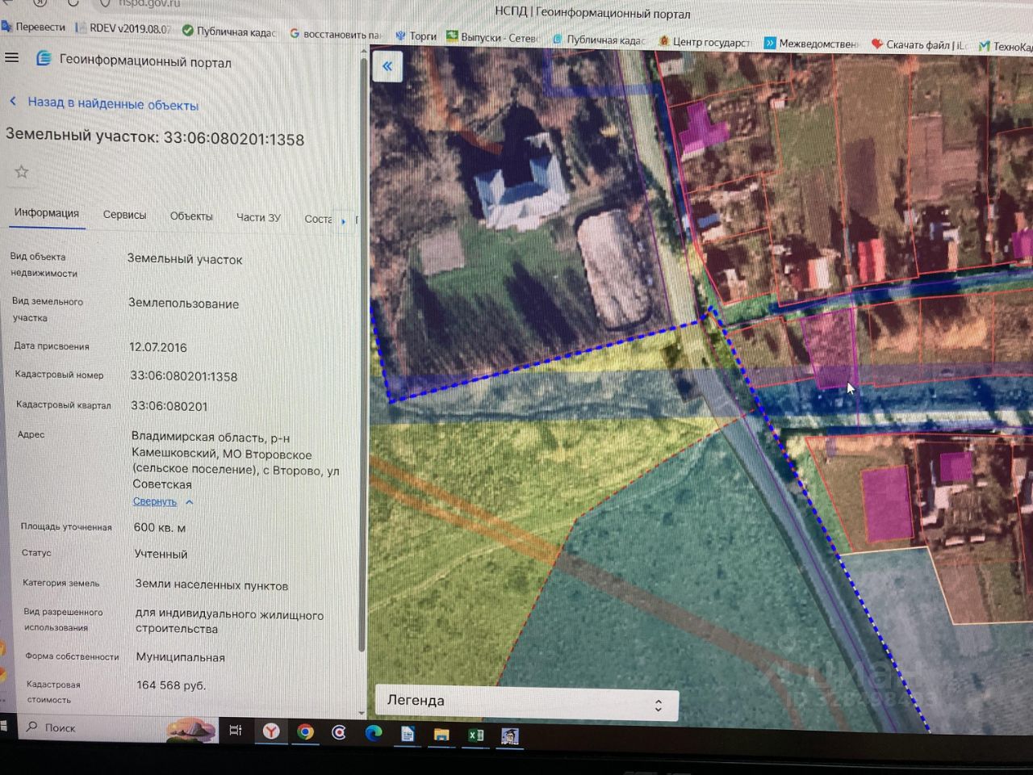Open the восстановить па Google bookmark
The width and height of the screenshot is (1033, 775).
pyautogui.click(x=335, y=35)
